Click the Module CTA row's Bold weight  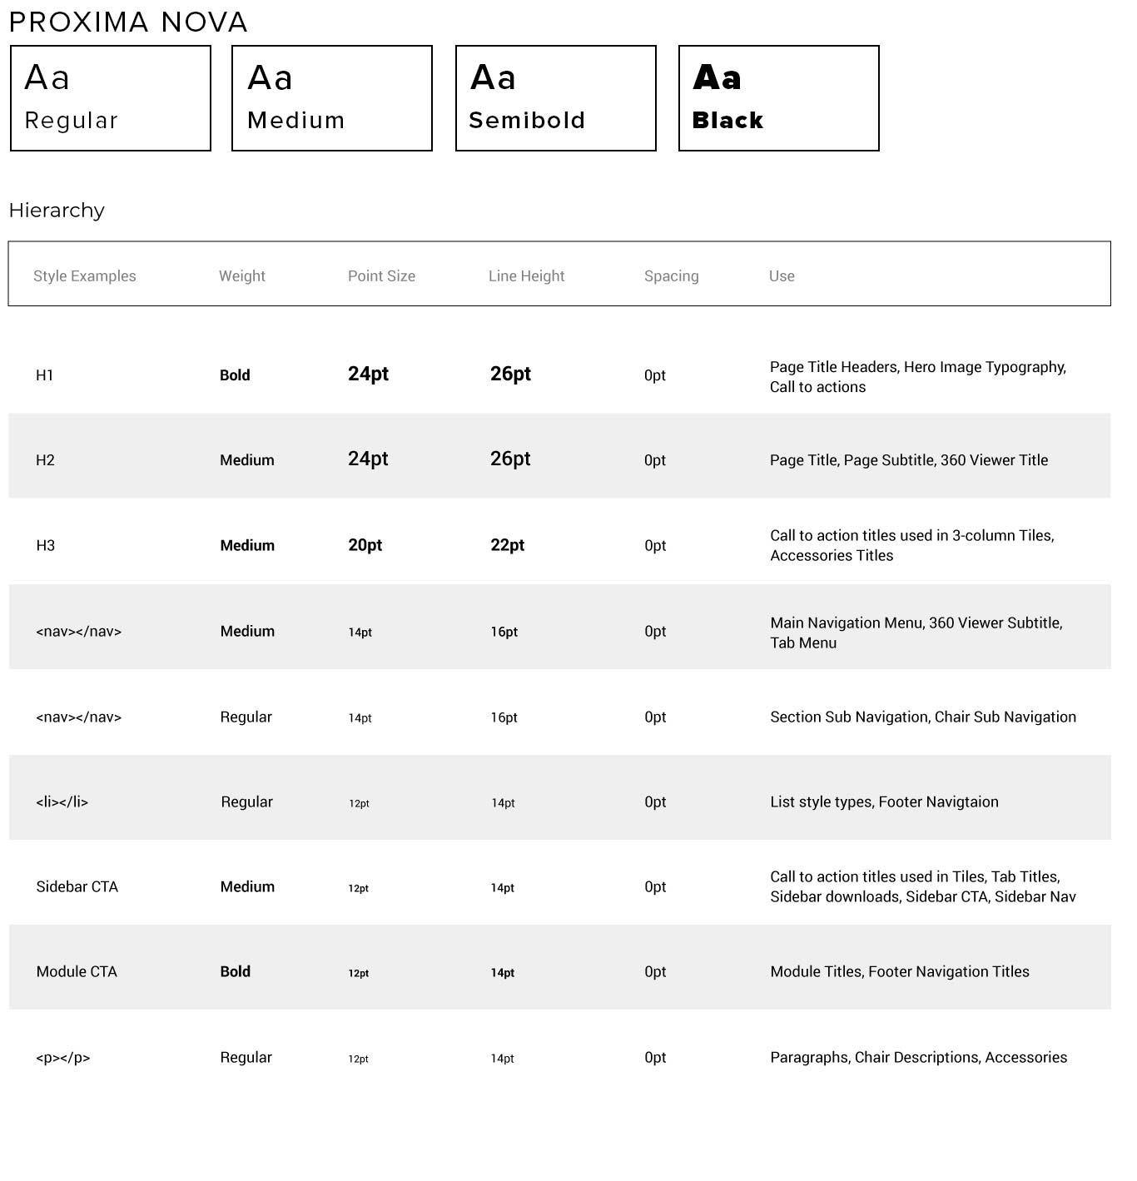click(x=236, y=972)
